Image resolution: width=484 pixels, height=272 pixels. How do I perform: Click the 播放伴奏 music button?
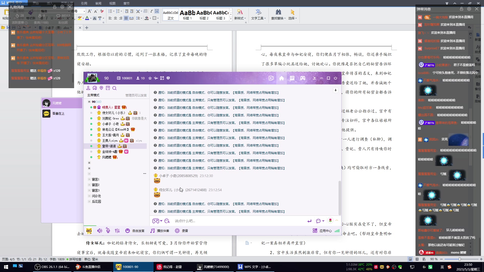point(160,231)
